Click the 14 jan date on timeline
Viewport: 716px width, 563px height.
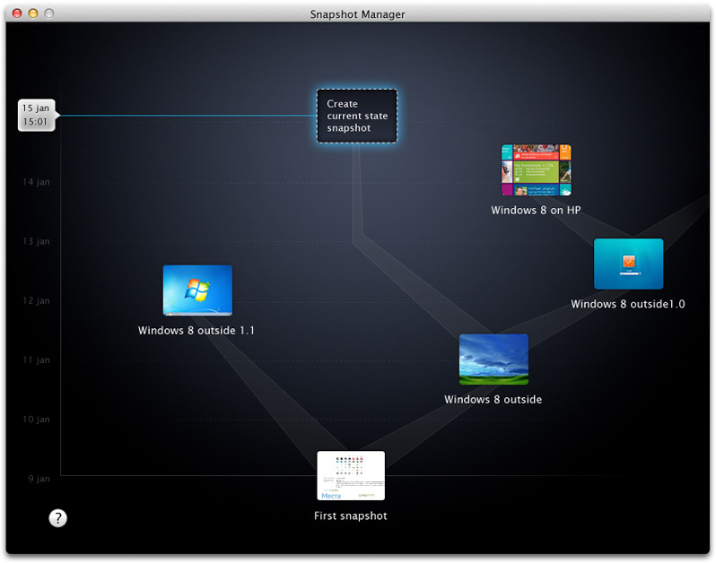pos(36,182)
